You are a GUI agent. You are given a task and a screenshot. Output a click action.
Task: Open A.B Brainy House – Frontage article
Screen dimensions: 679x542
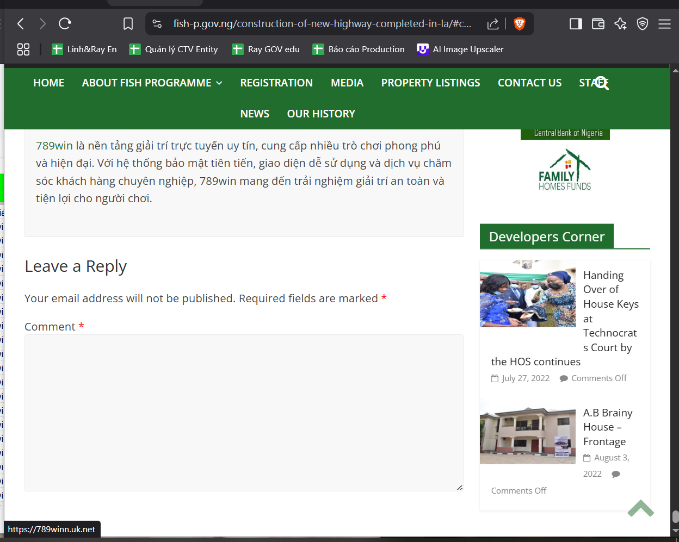pyautogui.click(x=608, y=427)
